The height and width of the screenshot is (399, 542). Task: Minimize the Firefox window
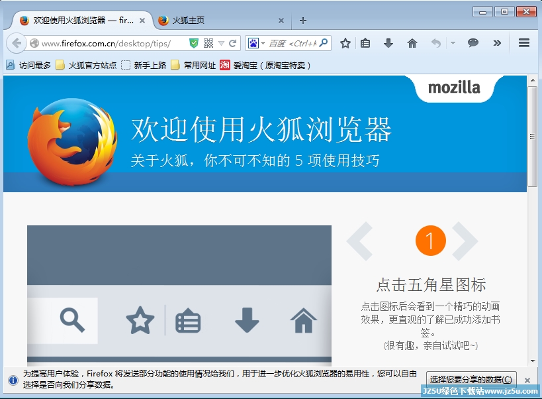(482, 12)
